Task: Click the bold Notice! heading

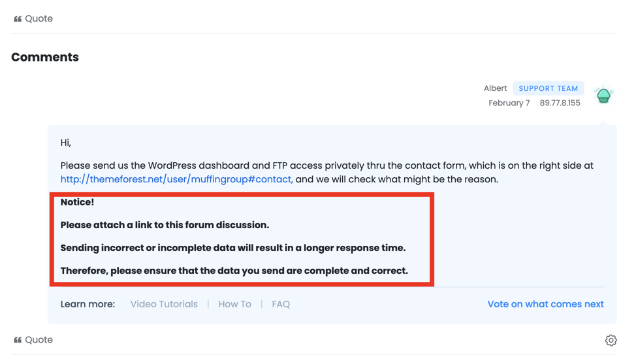Action: coord(77,202)
